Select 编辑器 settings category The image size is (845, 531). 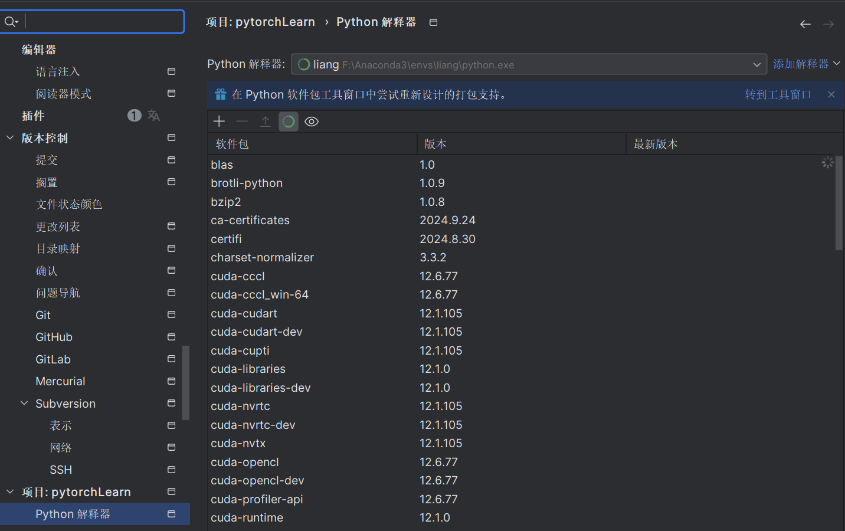tap(39, 50)
